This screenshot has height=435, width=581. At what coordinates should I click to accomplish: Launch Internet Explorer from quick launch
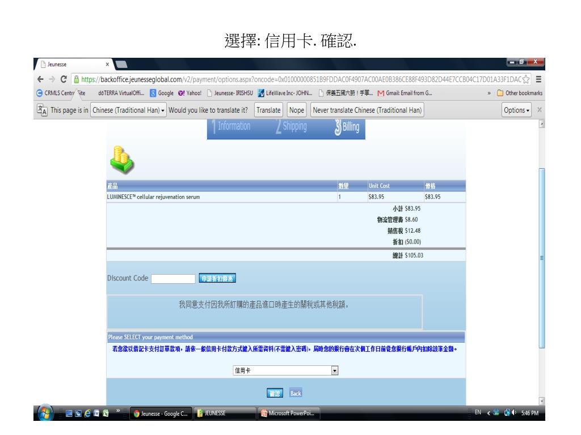(87, 413)
